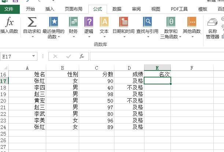Click the Insert Function fx icon
The height and width of the screenshot is (152, 224).
(10, 22)
